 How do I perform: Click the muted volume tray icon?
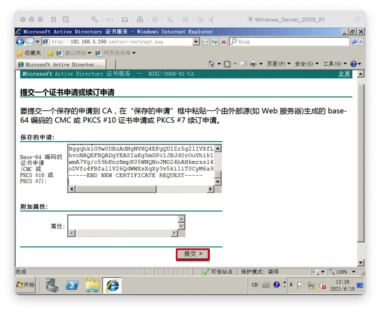[322, 286]
